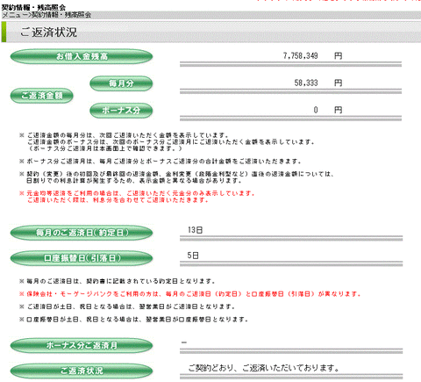The image size is (421, 382).
Task: Click the 毎月分 green label
Action: [x=121, y=83]
